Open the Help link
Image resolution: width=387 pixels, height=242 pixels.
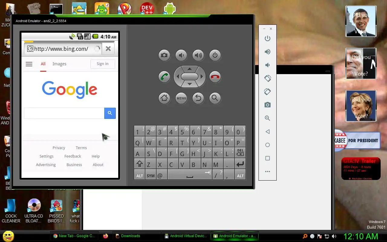(96, 156)
